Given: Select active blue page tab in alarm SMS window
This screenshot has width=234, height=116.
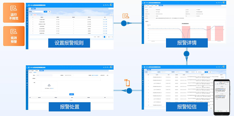Looking at the screenshot, I should point(149,70).
